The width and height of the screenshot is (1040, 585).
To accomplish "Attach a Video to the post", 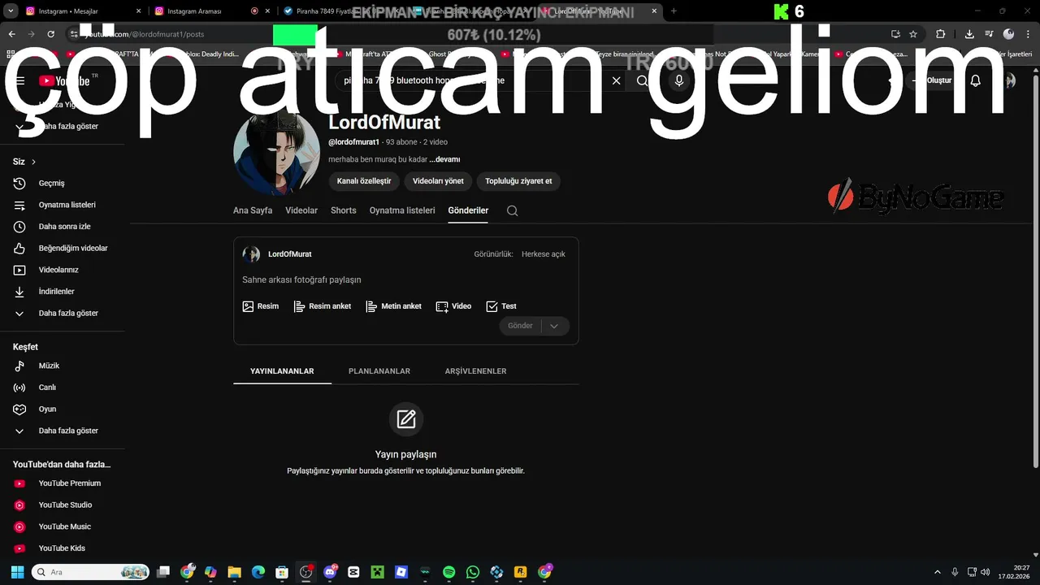I will tap(453, 306).
